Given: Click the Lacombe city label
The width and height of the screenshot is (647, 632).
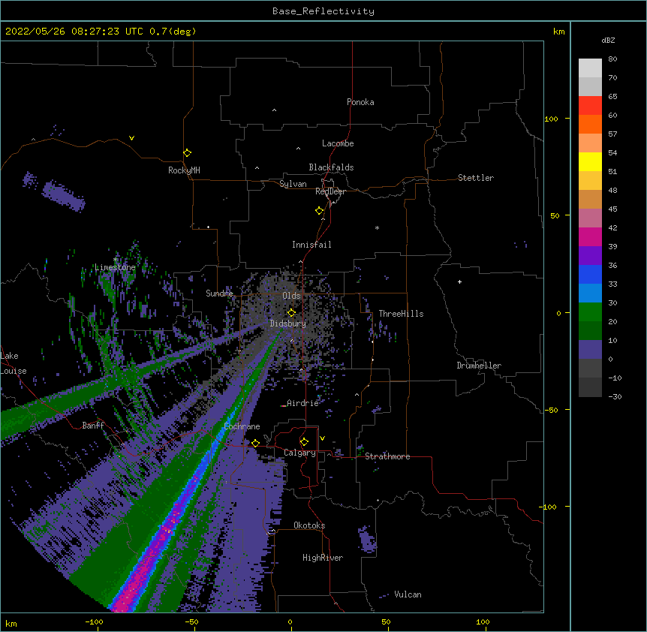Looking at the screenshot, I should coord(338,143).
